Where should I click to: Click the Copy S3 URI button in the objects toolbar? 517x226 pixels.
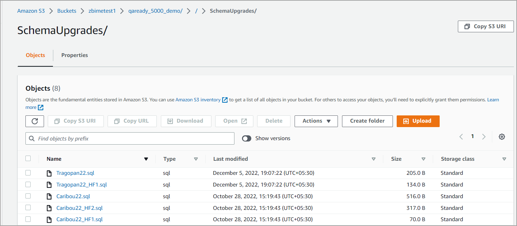point(76,121)
